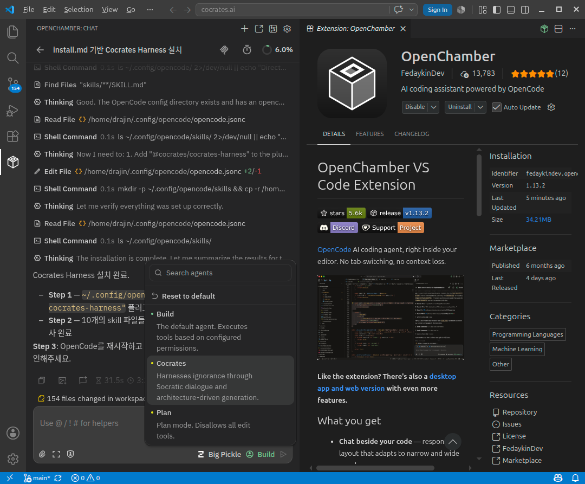Viewport: 585px width, 484px height.
Task: Open the Big Pickle model selector
Action: (x=219, y=454)
